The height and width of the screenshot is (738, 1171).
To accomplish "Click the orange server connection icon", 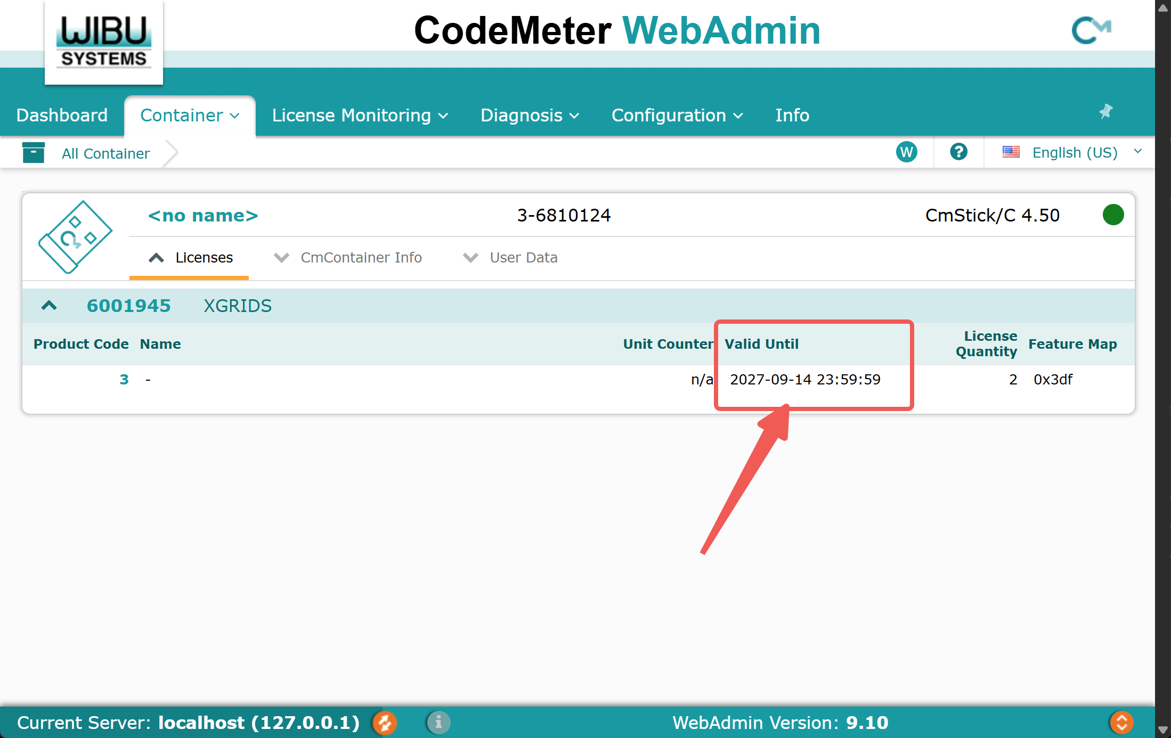I will coord(385,723).
